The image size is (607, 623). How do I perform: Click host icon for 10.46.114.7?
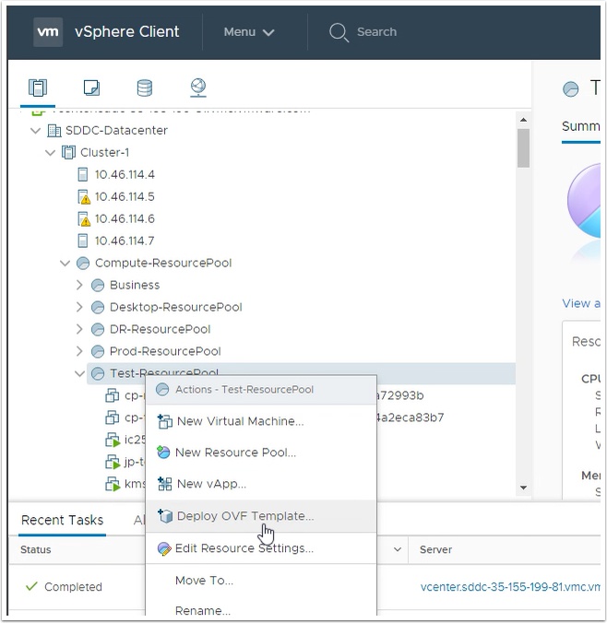tap(83, 241)
